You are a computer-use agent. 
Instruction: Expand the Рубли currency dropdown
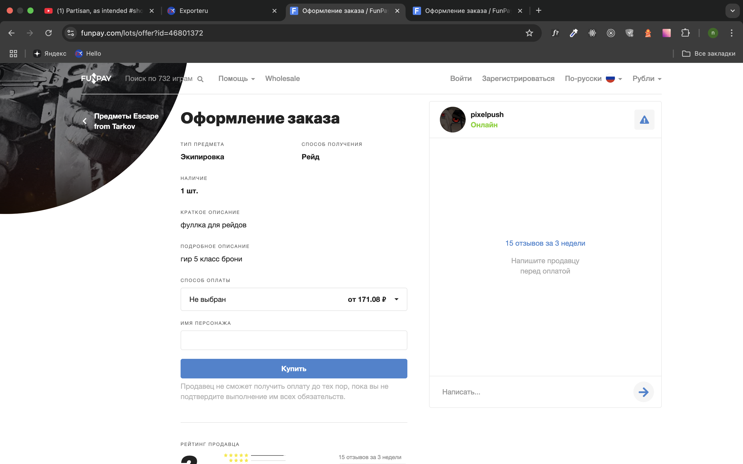(x=647, y=79)
